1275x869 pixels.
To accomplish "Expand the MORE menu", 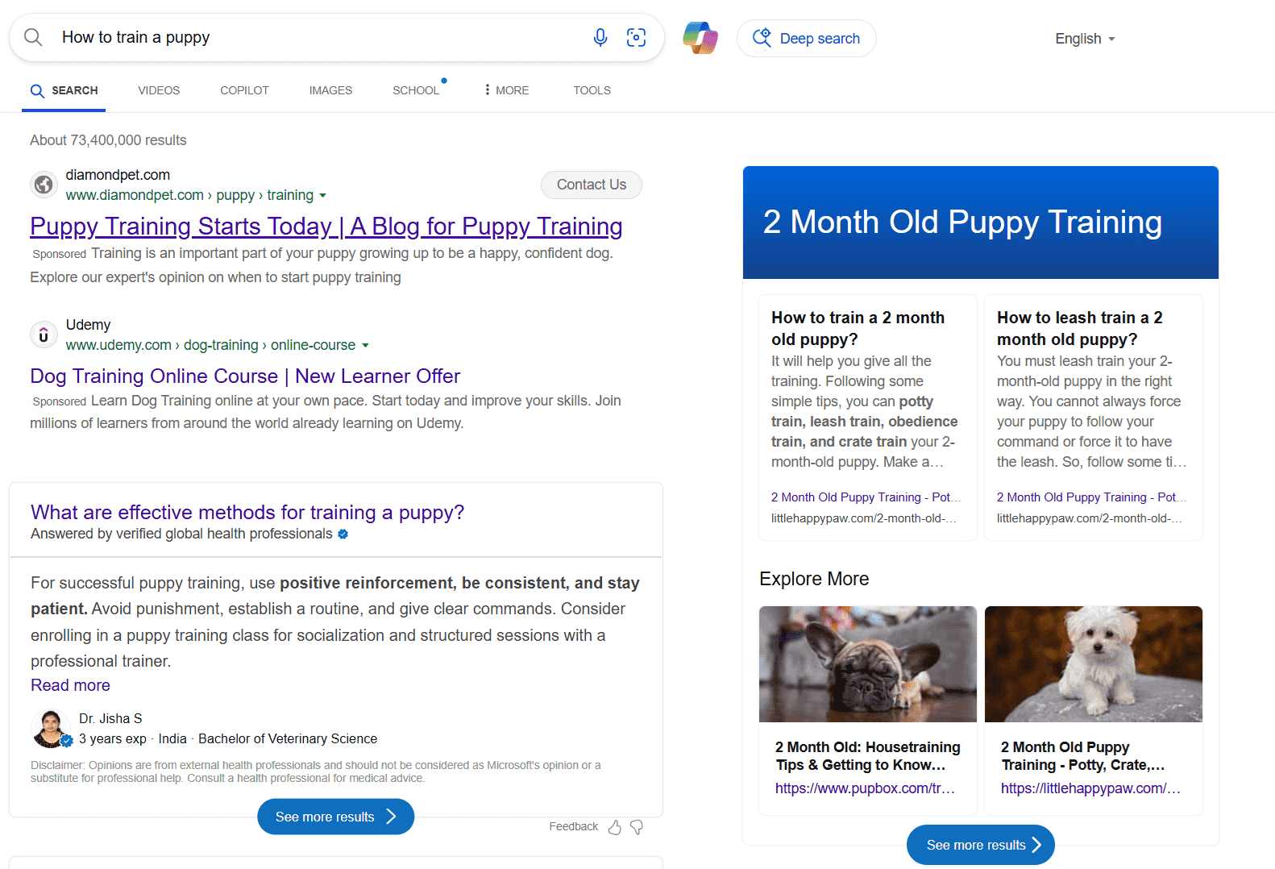I will [506, 90].
